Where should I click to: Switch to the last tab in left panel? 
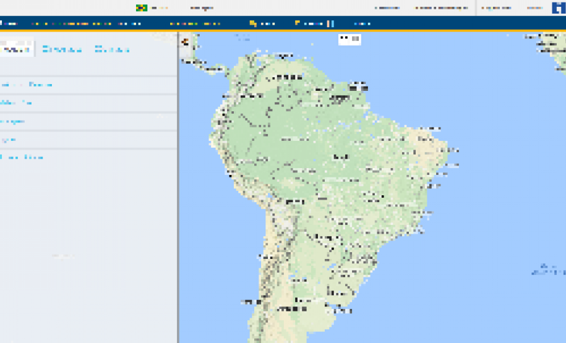(112, 49)
